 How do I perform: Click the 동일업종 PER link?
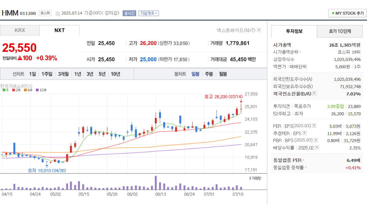point(287,160)
